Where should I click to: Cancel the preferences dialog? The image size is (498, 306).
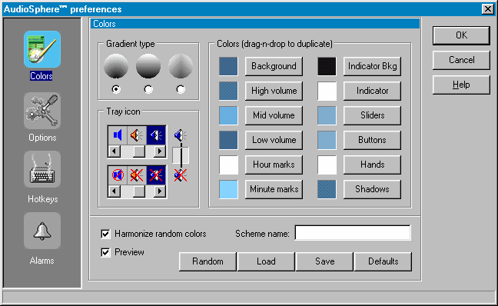[x=461, y=60]
